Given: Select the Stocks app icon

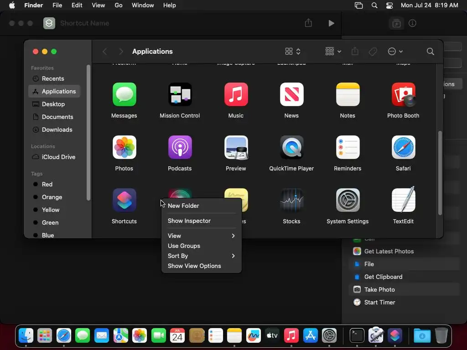Looking at the screenshot, I should 291,200.
